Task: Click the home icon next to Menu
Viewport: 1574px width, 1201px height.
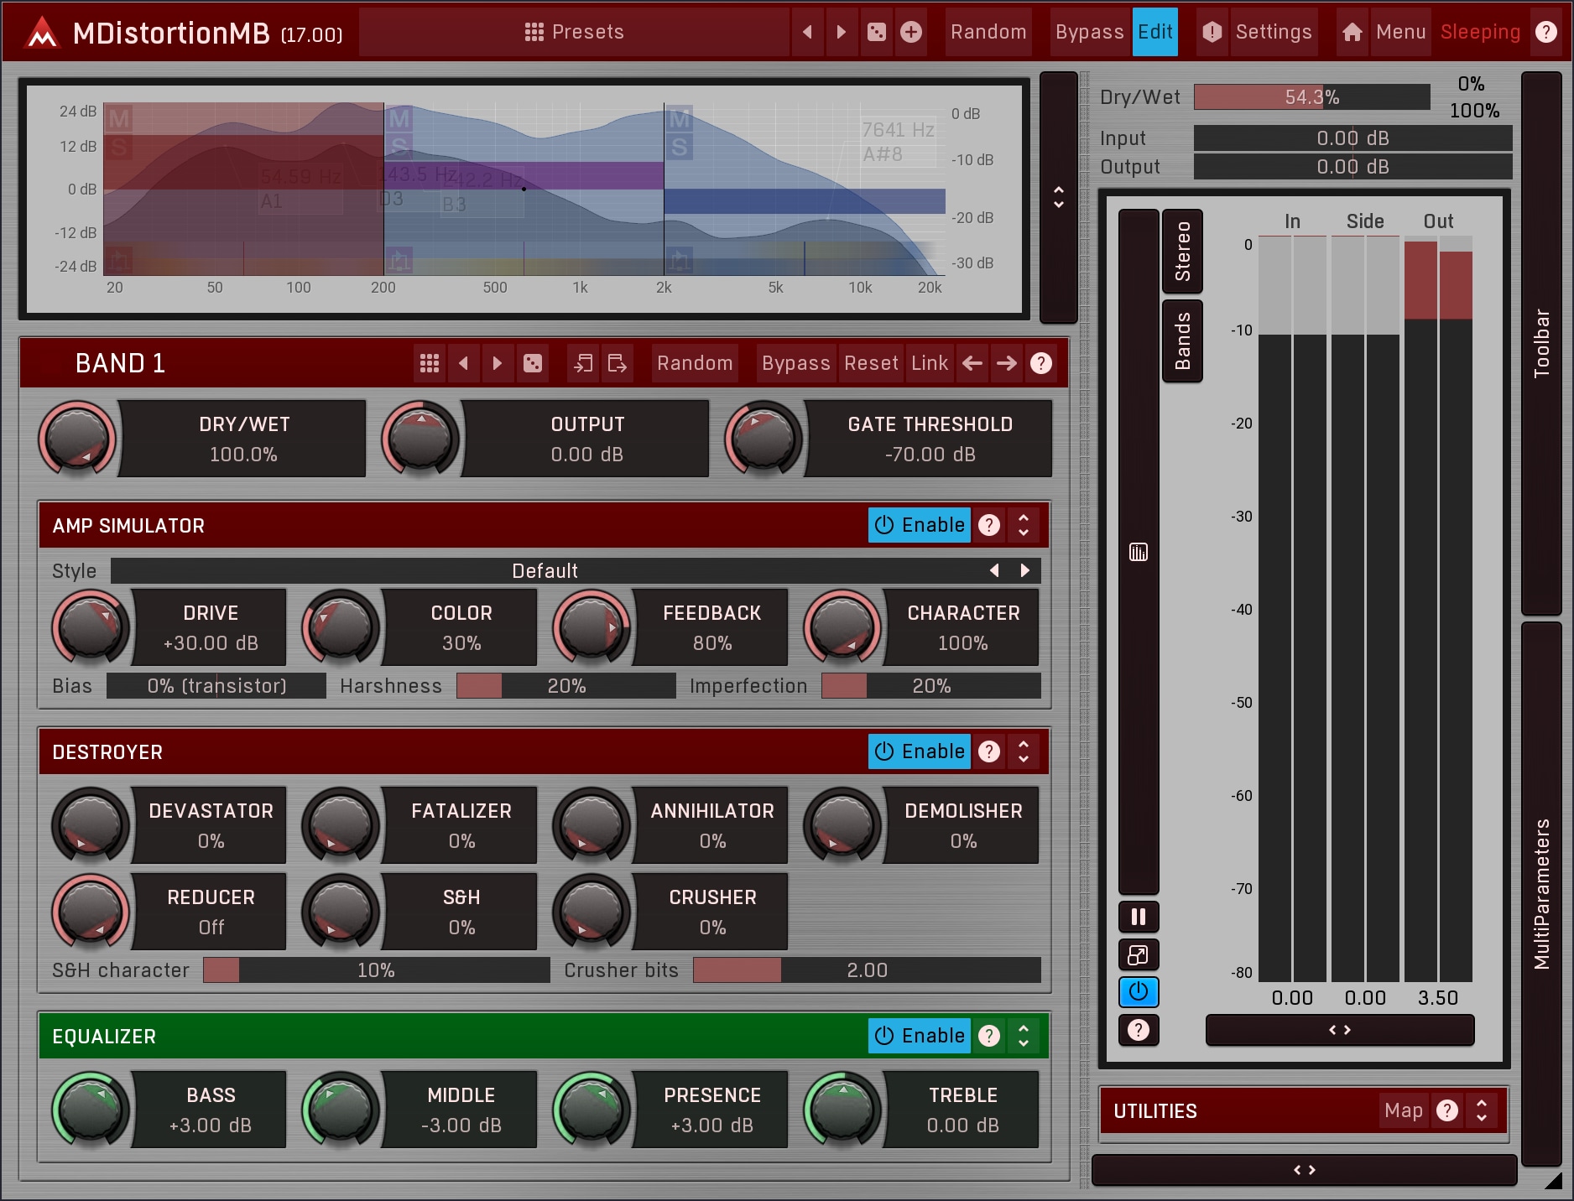Action: pos(1352,32)
